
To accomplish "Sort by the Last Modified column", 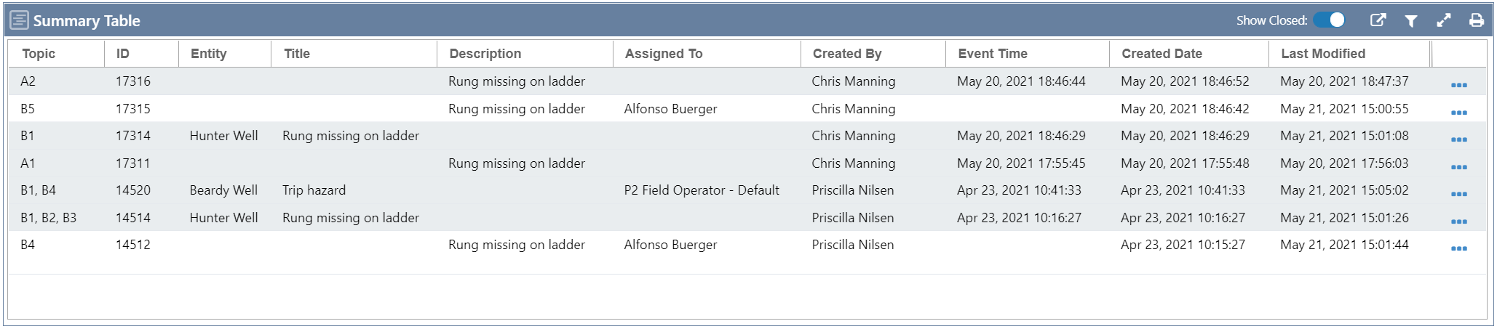I will (1322, 54).
